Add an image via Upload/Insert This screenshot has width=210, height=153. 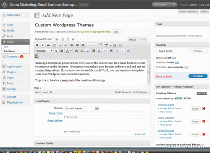(x=57, y=39)
